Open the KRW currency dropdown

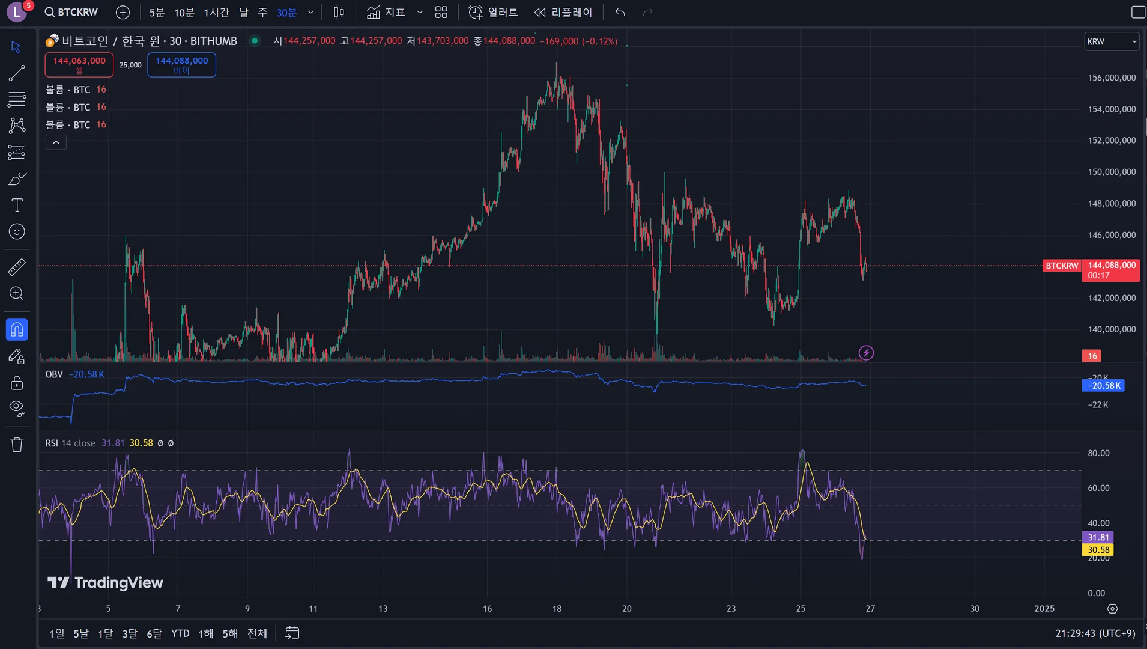[x=1112, y=41]
